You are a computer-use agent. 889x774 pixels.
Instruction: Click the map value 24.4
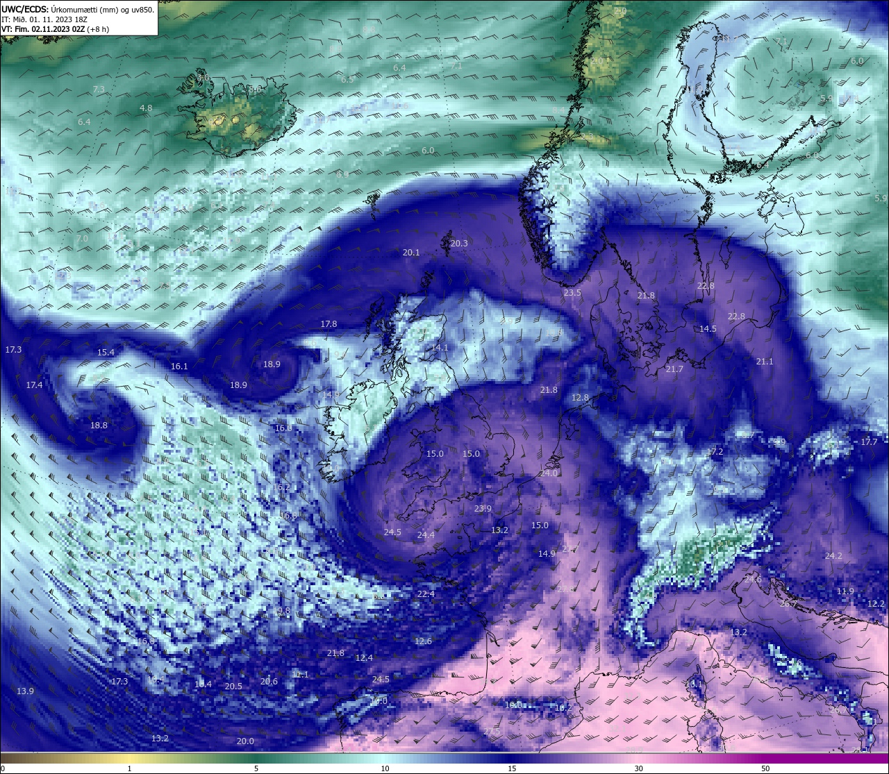click(x=426, y=535)
